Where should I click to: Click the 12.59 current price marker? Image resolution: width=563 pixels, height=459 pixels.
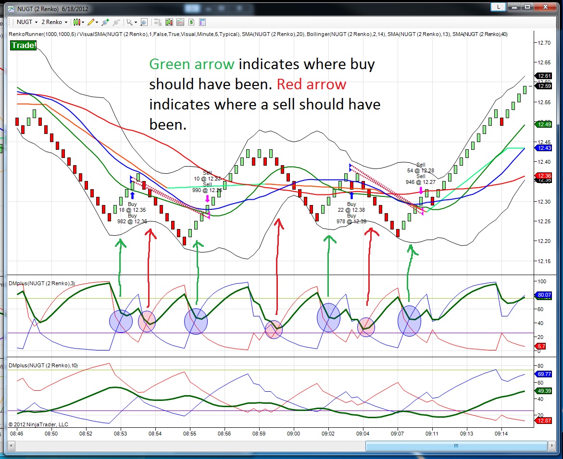click(544, 86)
